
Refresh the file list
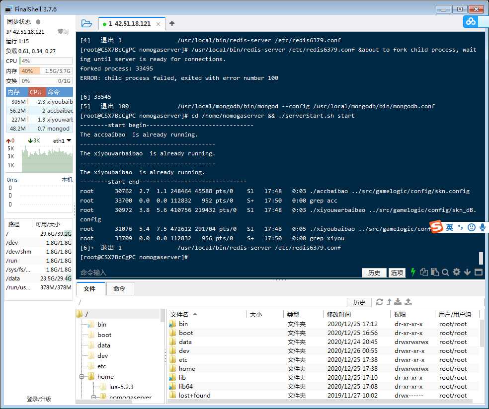click(380, 302)
